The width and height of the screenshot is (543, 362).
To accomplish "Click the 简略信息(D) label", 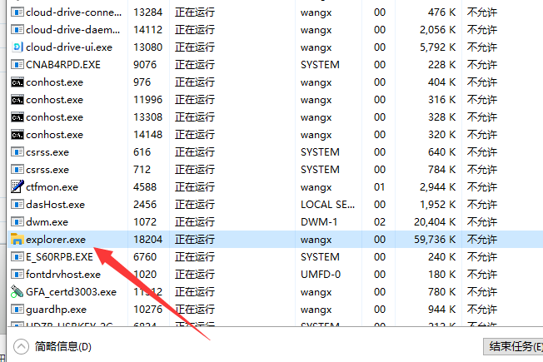I will (63, 346).
